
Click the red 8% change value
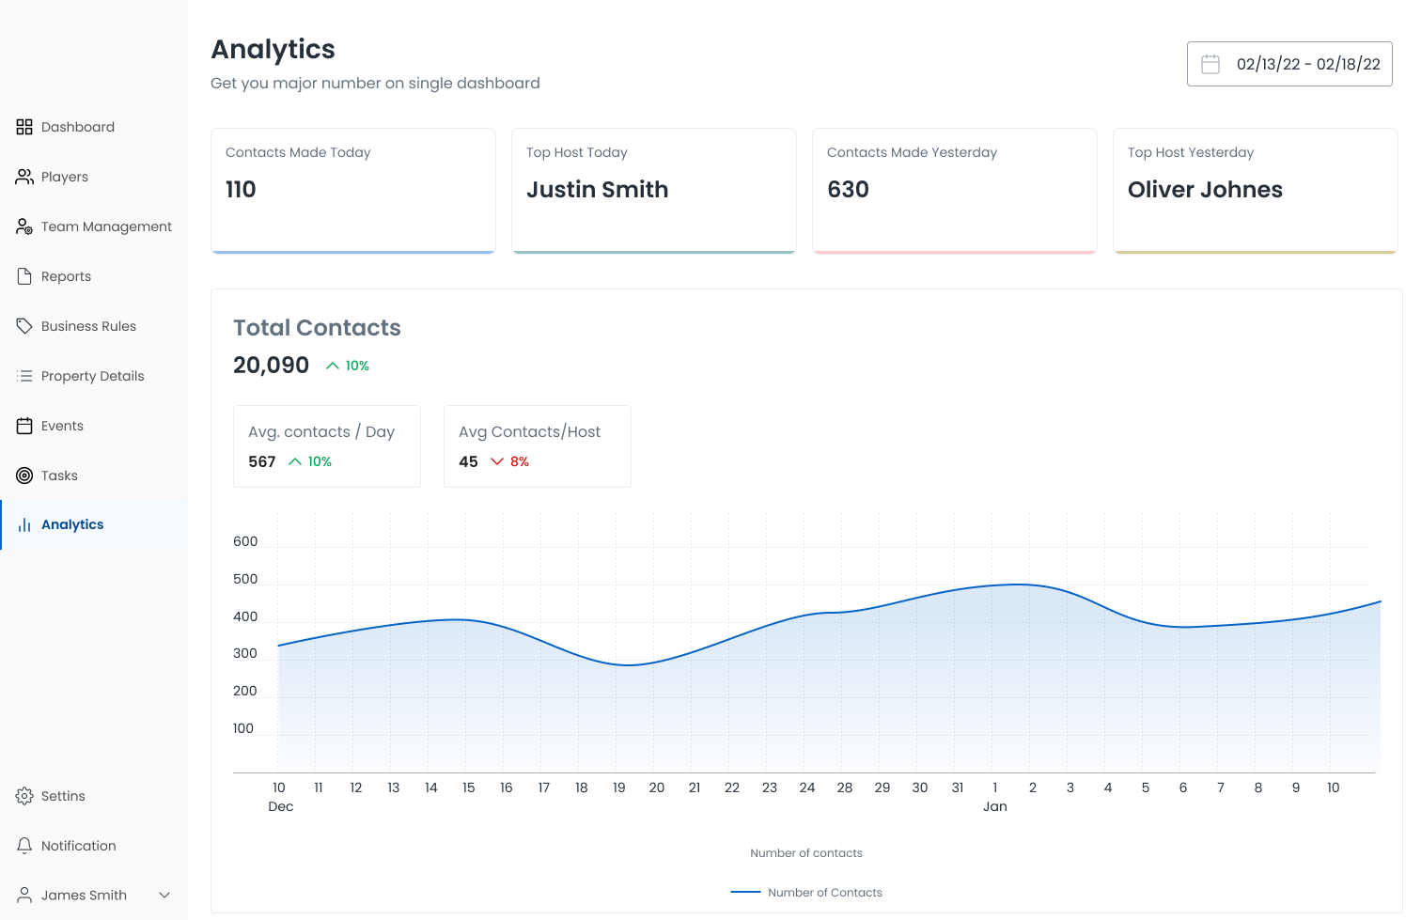click(x=520, y=461)
